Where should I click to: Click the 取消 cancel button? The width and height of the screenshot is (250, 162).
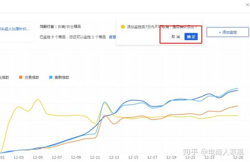tap(175, 37)
